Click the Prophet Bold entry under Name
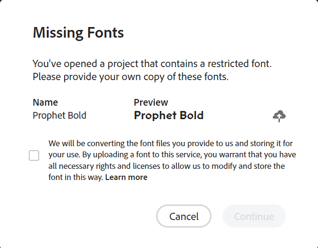The width and height of the screenshot is (318, 248). pos(59,115)
